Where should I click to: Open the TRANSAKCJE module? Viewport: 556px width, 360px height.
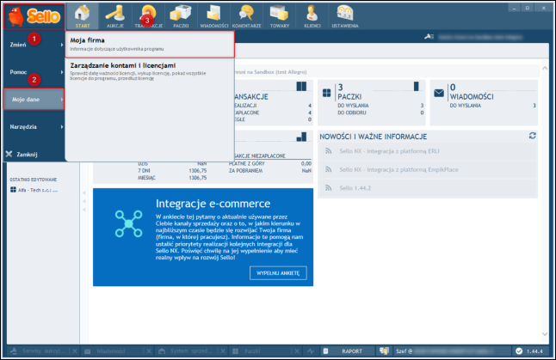(148, 16)
